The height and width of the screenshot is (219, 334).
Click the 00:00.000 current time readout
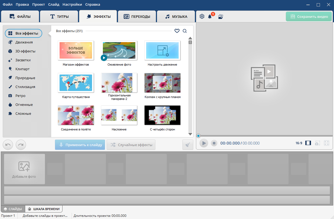point(230,143)
